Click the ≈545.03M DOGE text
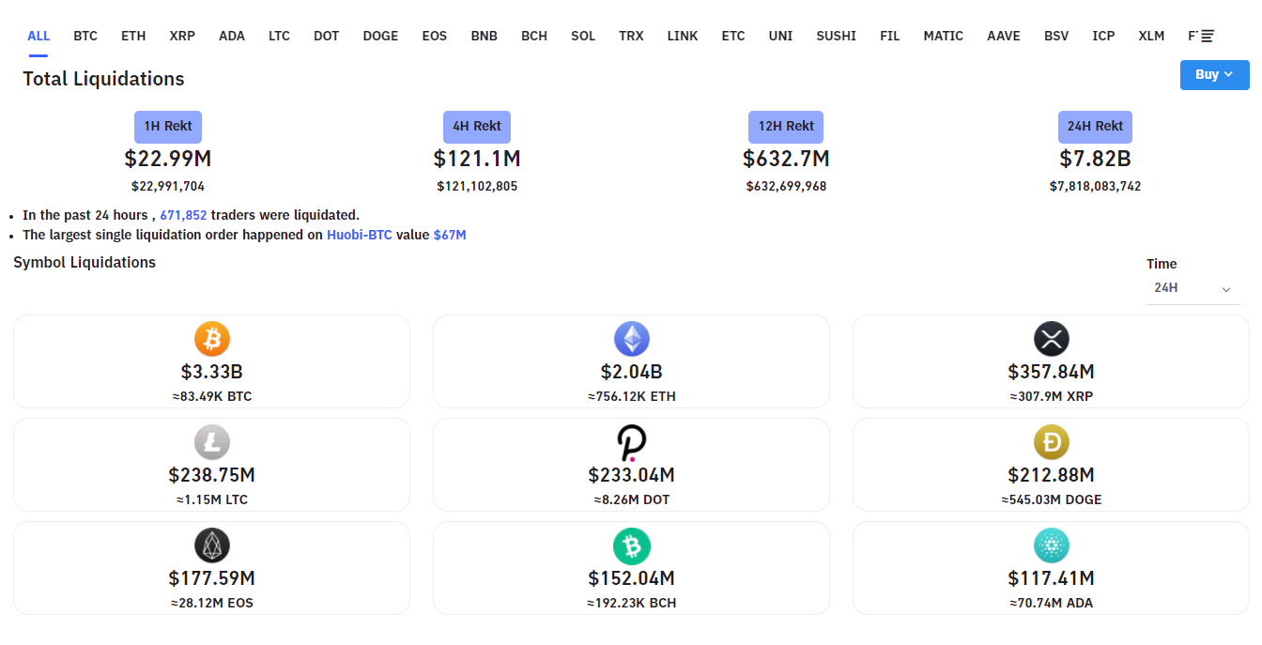The width and height of the screenshot is (1262, 645). (x=1051, y=500)
